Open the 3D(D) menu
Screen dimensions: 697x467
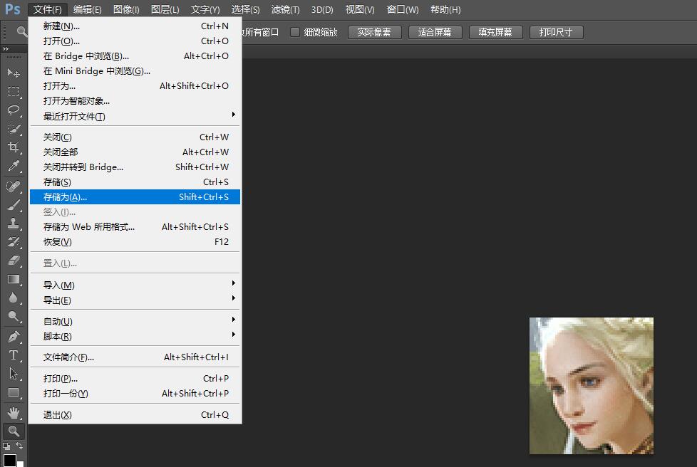(x=322, y=10)
